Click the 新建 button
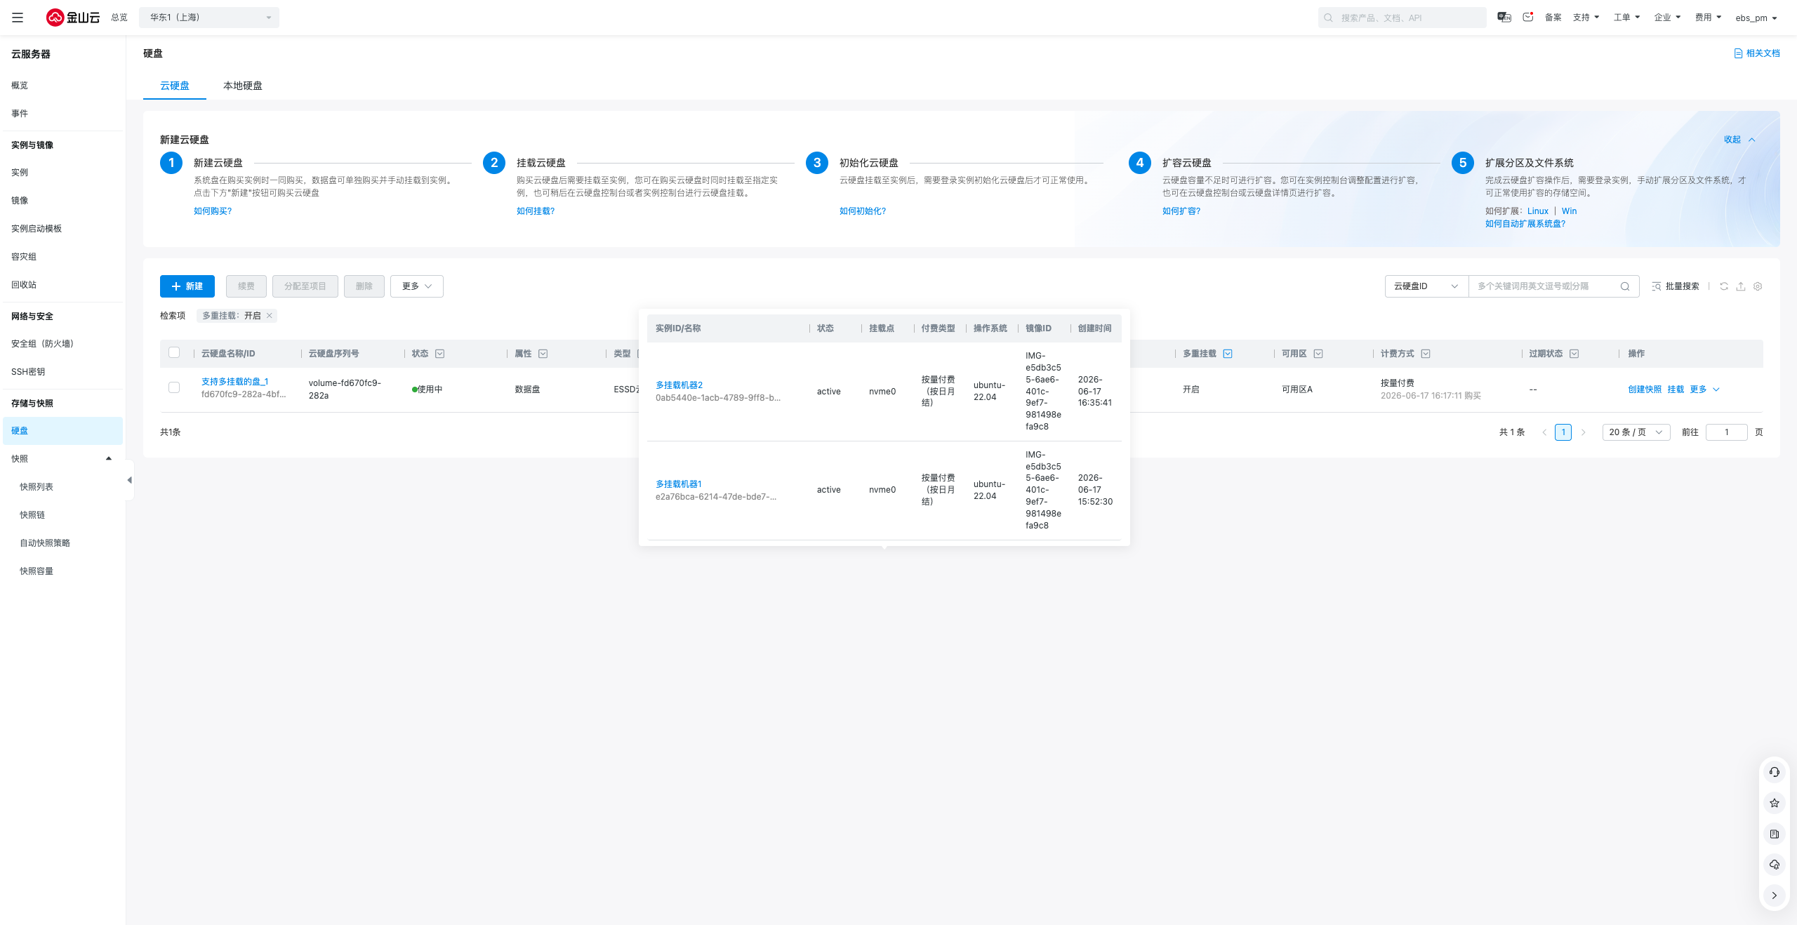This screenshot has height=925, width=1797. click(x=187, y=286)
